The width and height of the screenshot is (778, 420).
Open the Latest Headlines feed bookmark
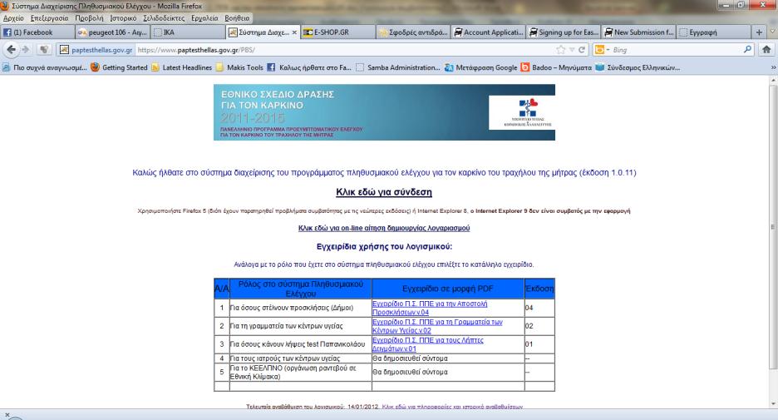[x=181, y=67]
